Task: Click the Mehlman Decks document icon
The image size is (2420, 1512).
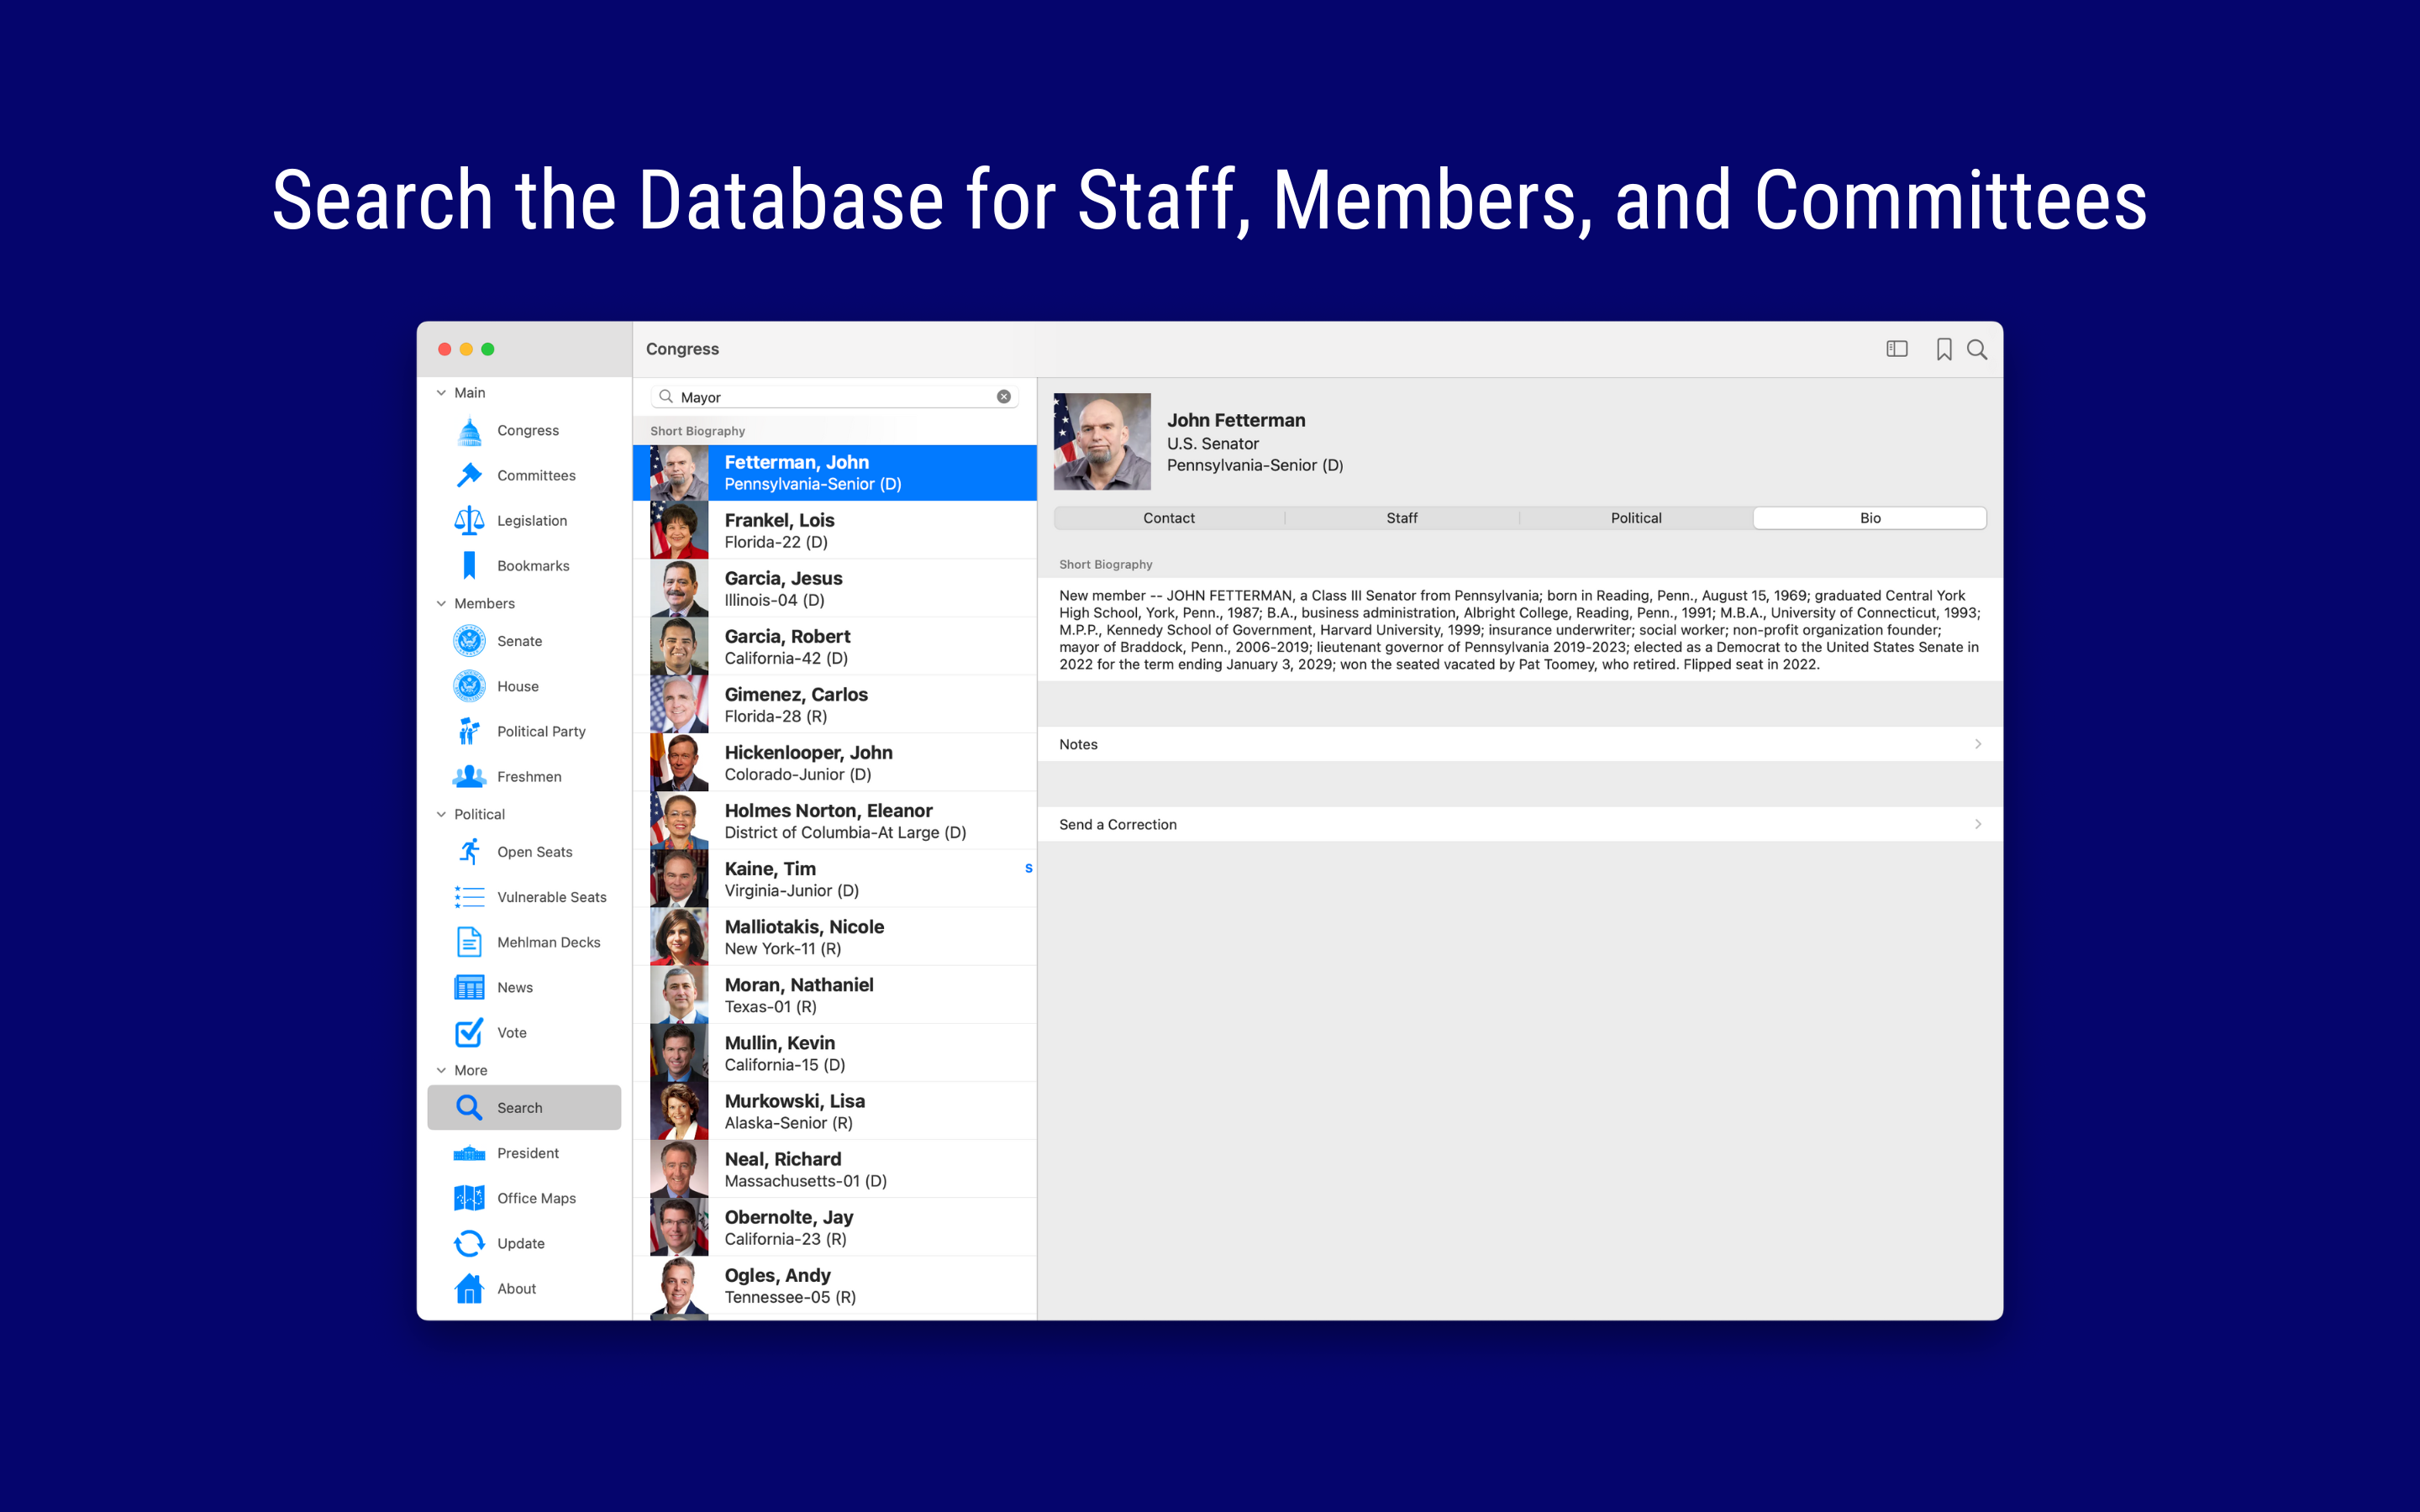Action: coord(469,942)
